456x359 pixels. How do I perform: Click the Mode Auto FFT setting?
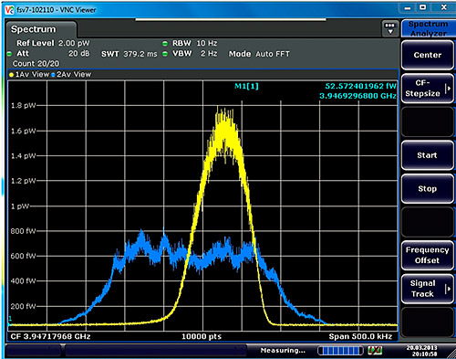pos(259,54)
